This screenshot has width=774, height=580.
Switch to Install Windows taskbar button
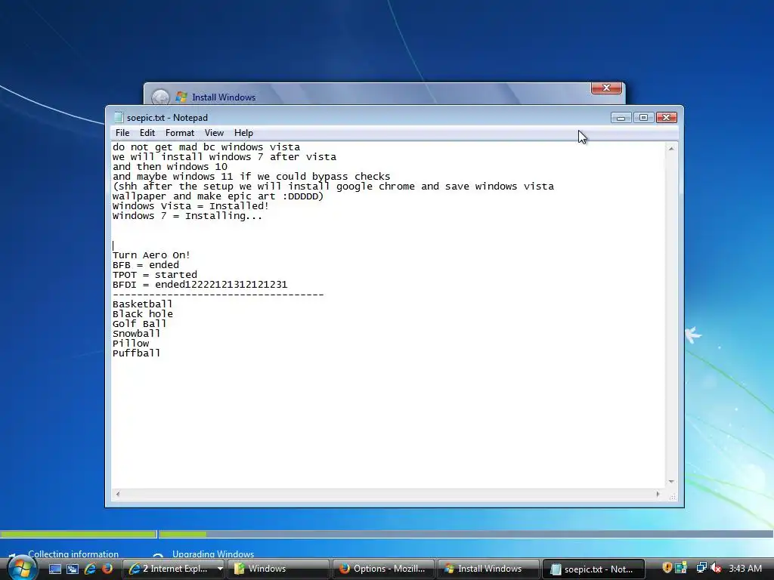[488, 569]
